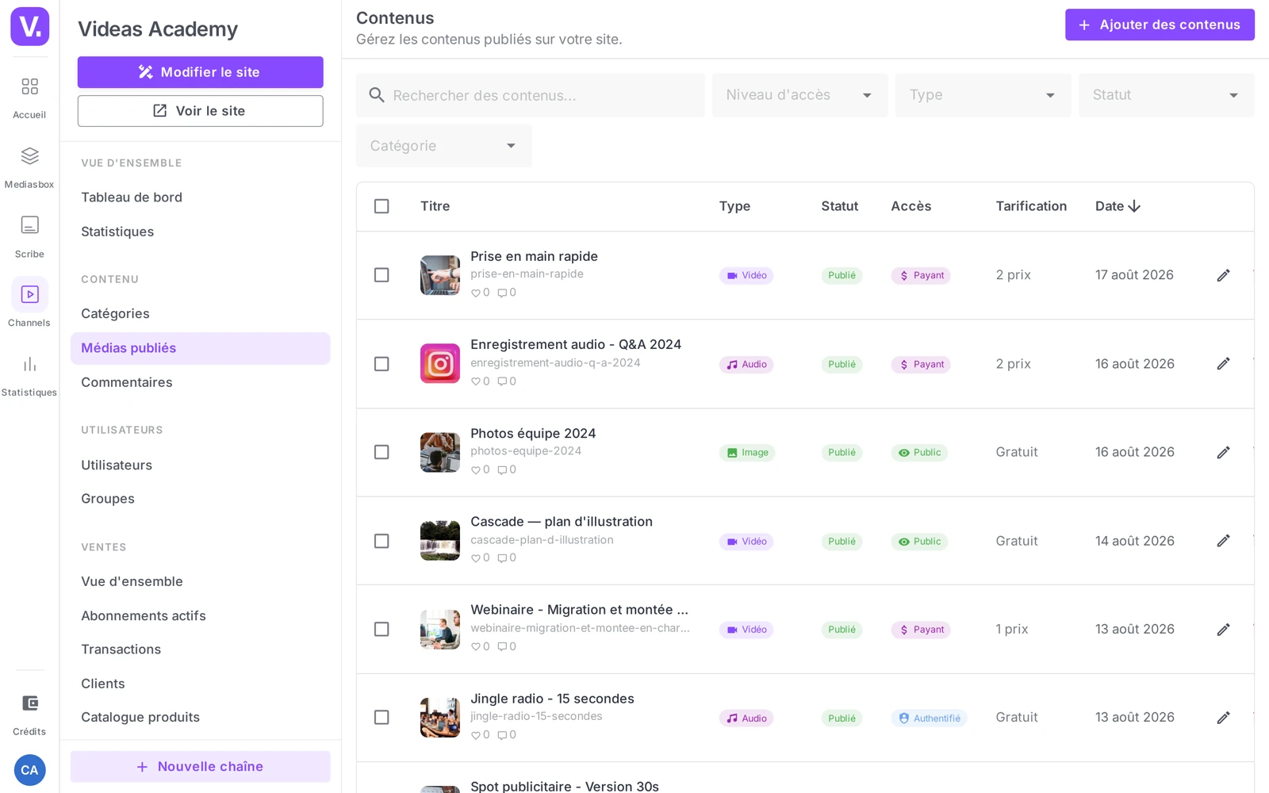Edit Prise en main rapide with pencil icon

click(x=1223, y=275)
